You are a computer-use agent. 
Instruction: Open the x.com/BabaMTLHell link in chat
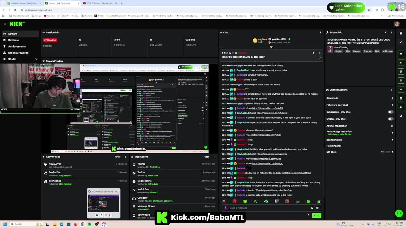[x=298, y=173]
